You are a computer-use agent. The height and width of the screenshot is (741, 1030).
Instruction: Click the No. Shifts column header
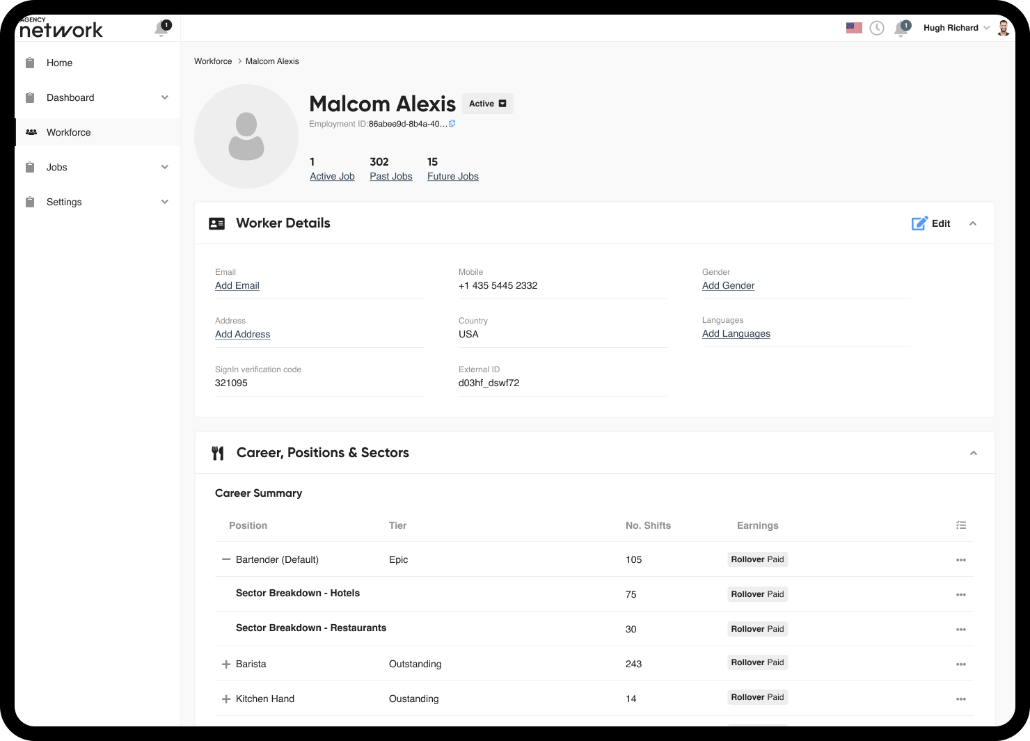pyautogui.click(x=649, y=525)
